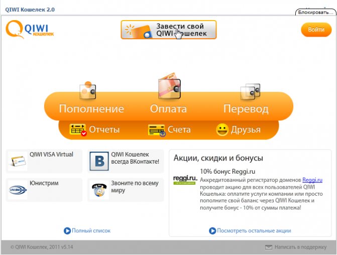Viewport: 337px width, 255px height.
Task: Click the telephone globe icon
Action: click(99, 190)
